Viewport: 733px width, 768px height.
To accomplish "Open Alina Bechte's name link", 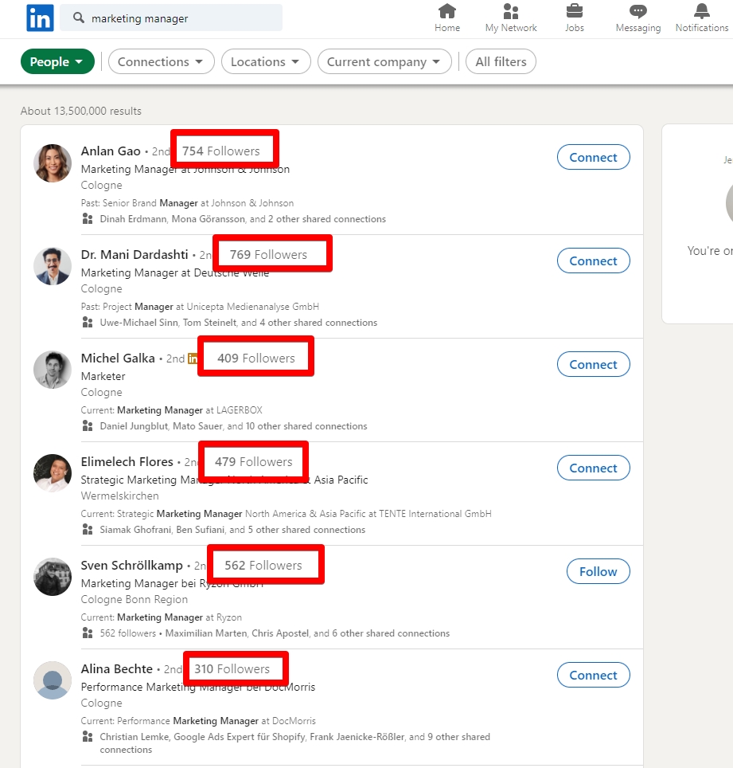I will coord(117,669).
